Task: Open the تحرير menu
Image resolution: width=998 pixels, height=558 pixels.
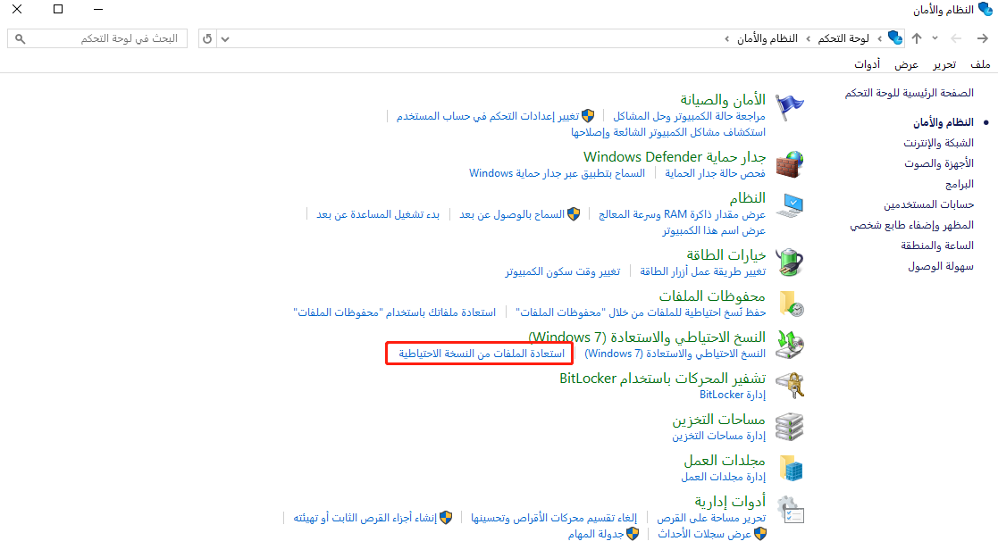Action: (x=944, y=64)
